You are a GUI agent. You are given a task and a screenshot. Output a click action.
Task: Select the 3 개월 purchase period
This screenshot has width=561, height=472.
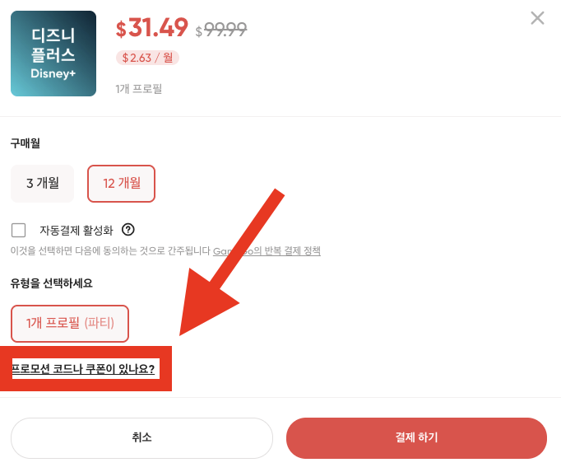pos(42,184)
